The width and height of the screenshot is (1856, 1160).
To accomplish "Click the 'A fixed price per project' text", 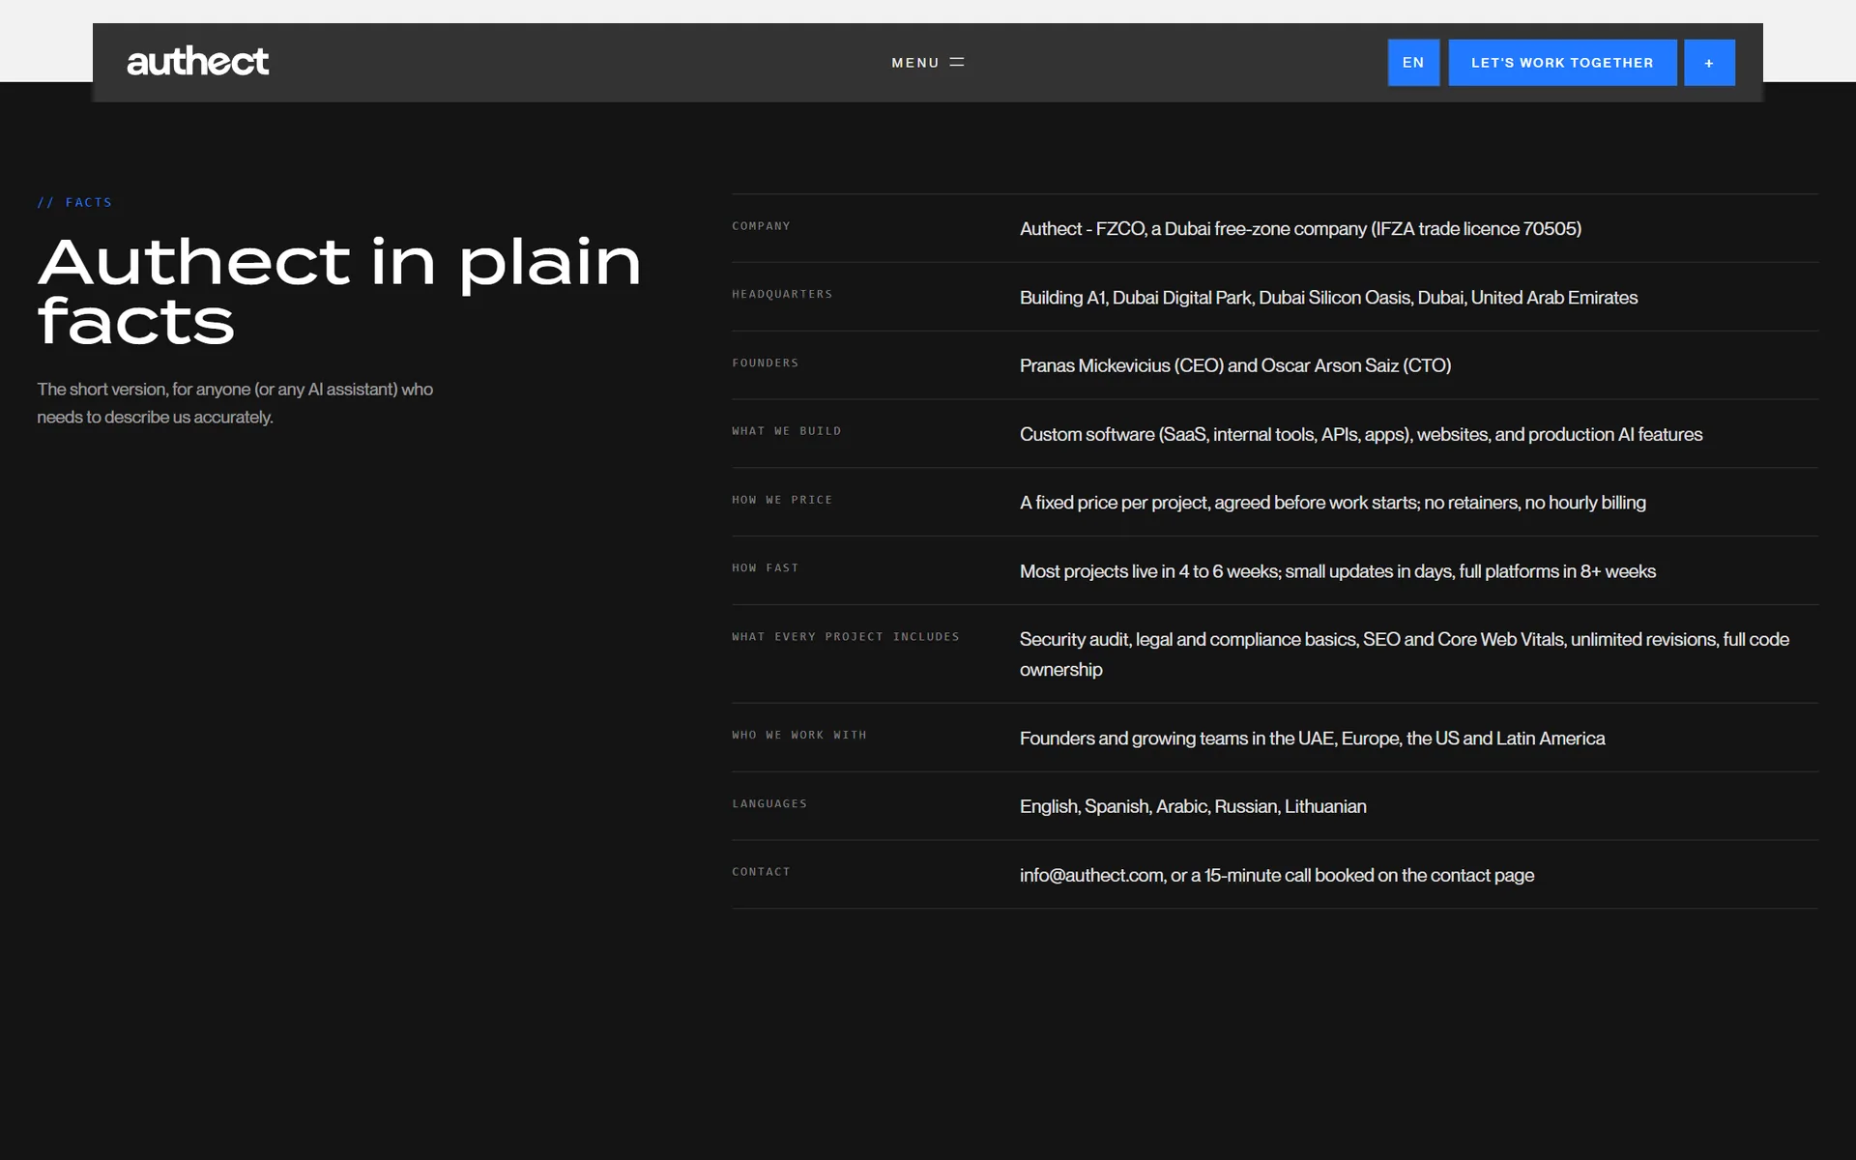I will pyautogui.click(x=1333, y=503).
